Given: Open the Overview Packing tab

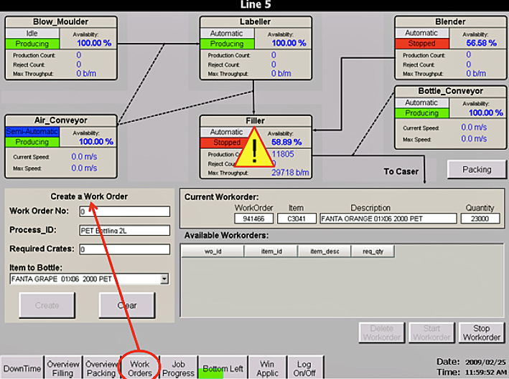Looking at the screenshot, I should (x=101, y=368).
